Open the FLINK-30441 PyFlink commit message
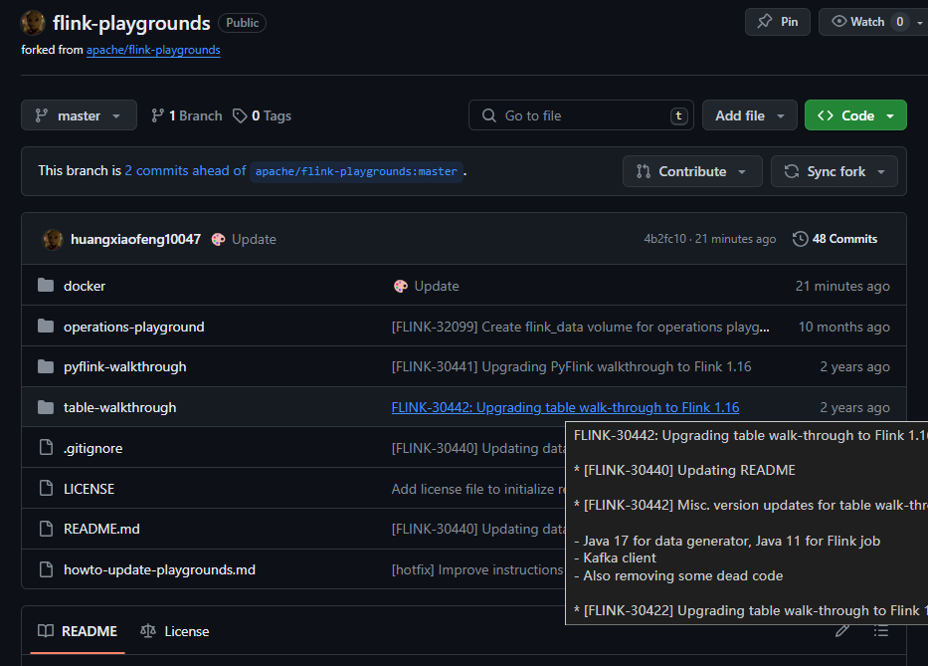928x666 pixels. pos(571,366)
